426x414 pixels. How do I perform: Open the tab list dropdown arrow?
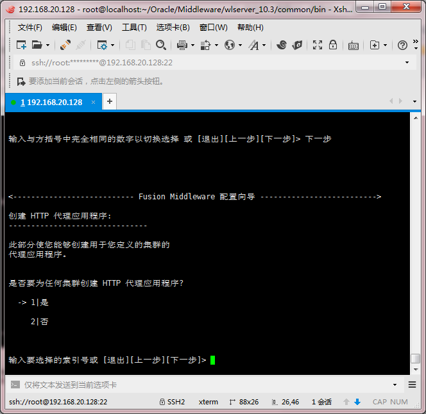[414, 101]
